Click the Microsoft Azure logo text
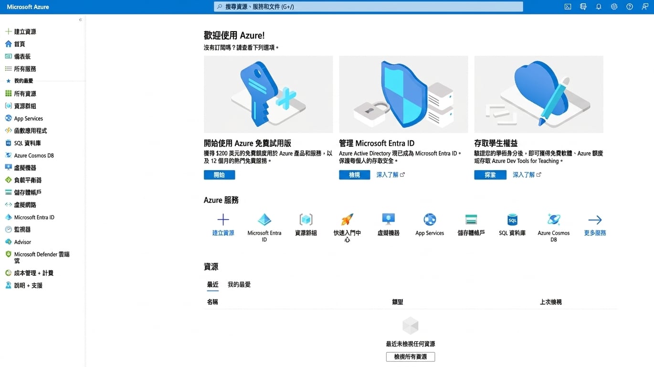The width and height of the screenshot is (654, 367). pos(28,7)
